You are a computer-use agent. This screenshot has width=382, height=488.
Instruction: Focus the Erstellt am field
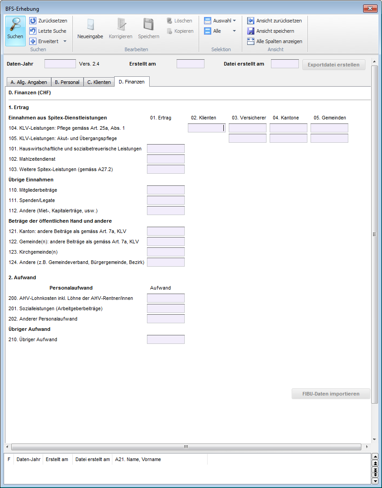click(x=191, y=64)
